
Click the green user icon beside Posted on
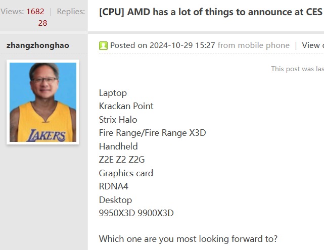(x=103, y=45)
